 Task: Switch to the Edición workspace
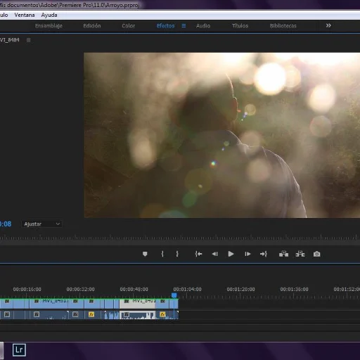click(92, 26)
